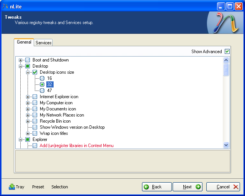Screen dimensions: 245x196
Task: Collapse the Desktop tree node
Action: click(20, 66)
